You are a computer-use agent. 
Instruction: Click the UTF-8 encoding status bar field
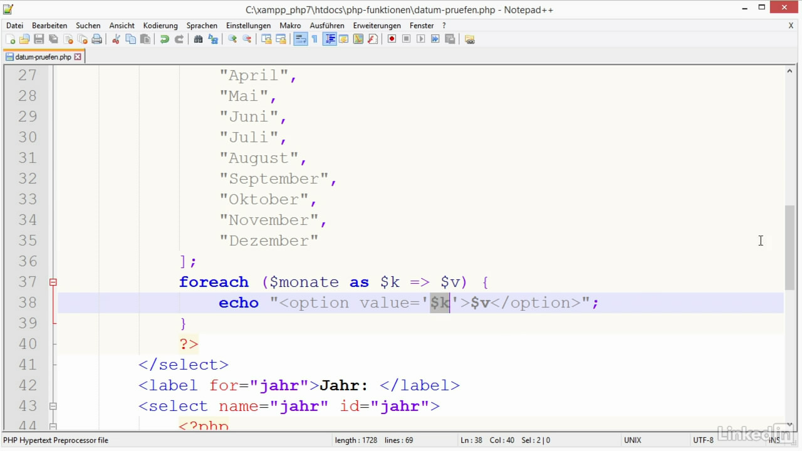(703, 440)
